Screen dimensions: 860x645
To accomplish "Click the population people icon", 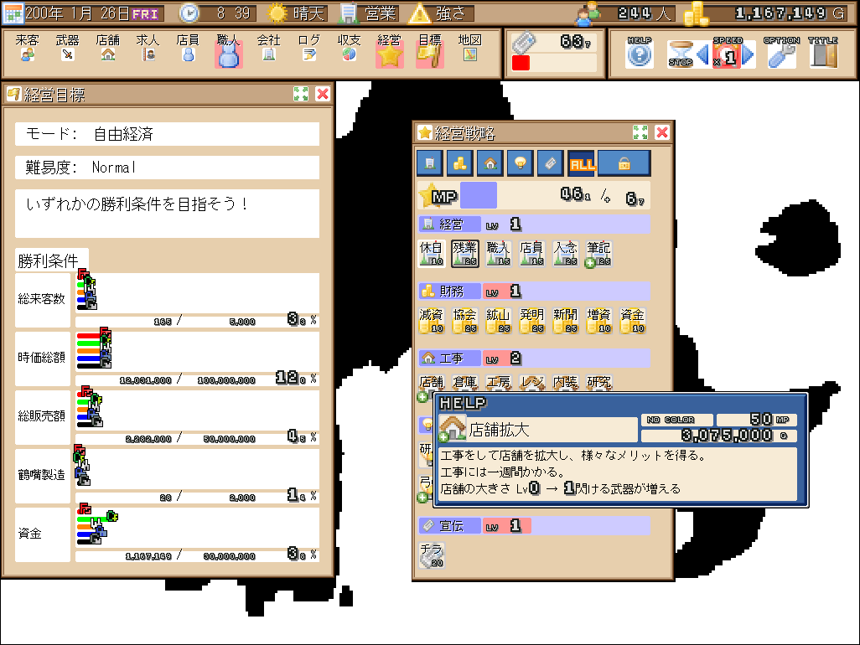I will [588, 13].
